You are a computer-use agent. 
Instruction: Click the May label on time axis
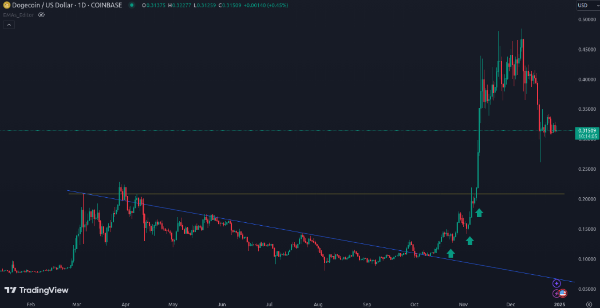pyautogui.click(x=173, y=305)
